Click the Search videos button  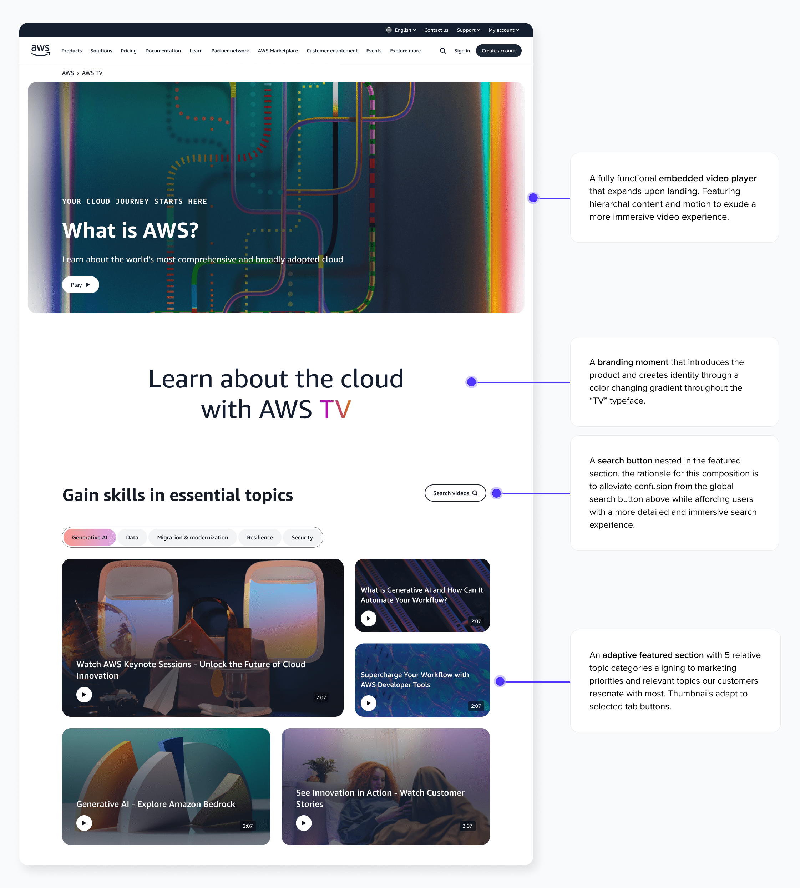pos(455,493)
